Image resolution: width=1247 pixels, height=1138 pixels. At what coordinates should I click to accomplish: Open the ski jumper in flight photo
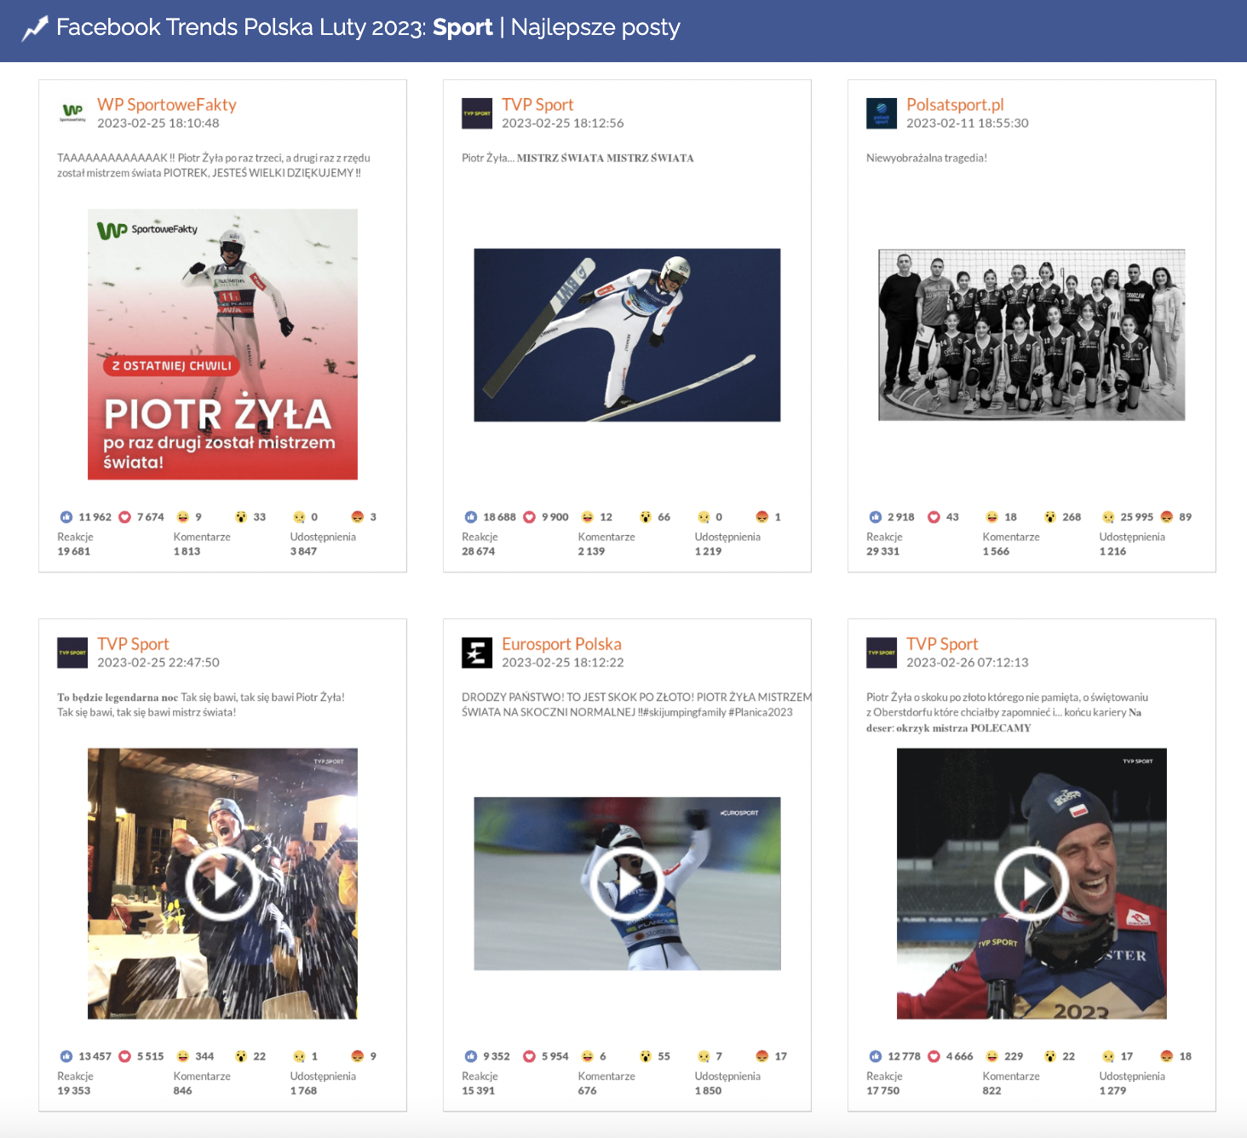click(627, 335)
